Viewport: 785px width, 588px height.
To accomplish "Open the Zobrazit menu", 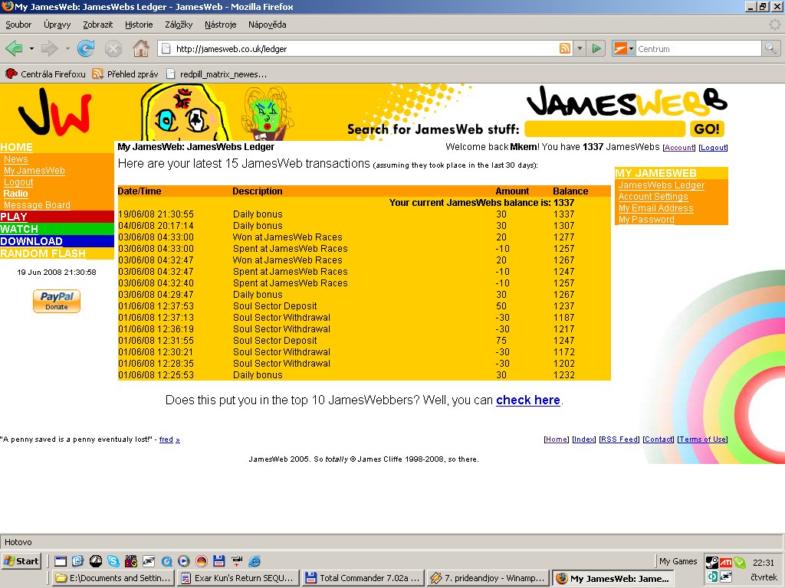I will [97, 24].
